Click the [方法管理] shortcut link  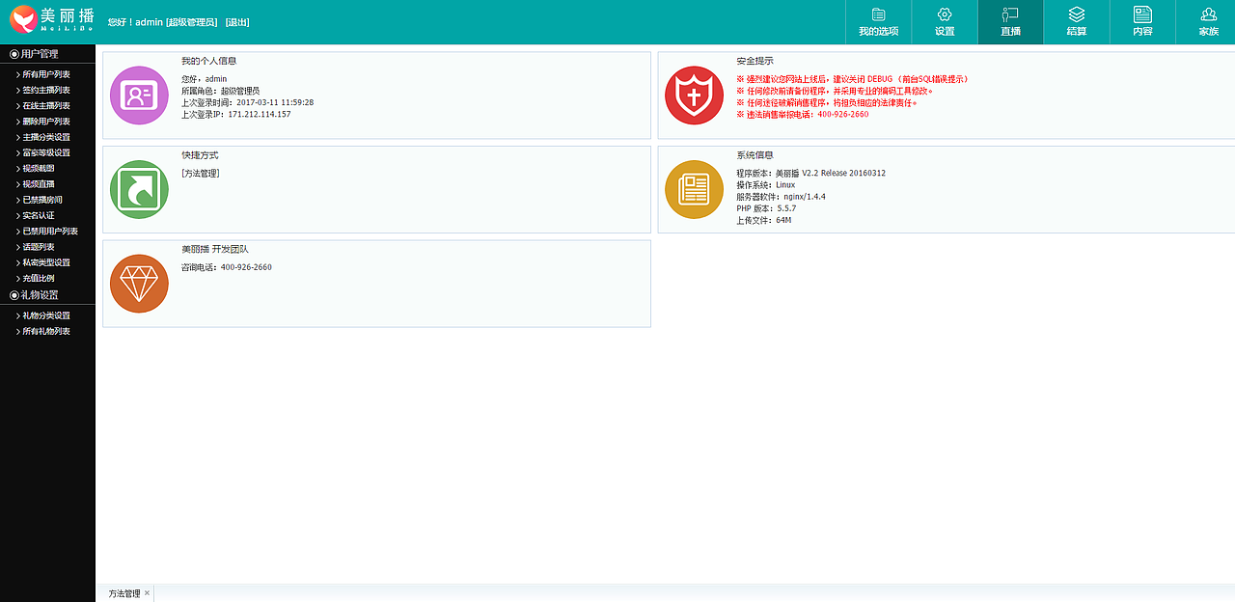[201, 173]
